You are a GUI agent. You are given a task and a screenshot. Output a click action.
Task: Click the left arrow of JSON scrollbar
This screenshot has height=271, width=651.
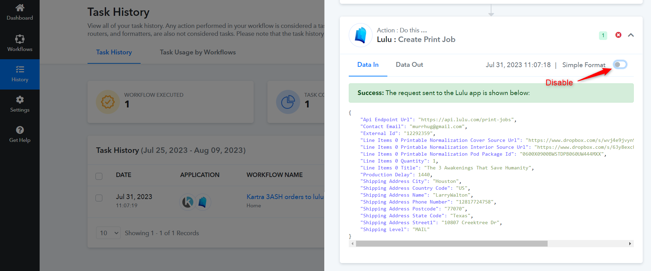pos(352,244)
